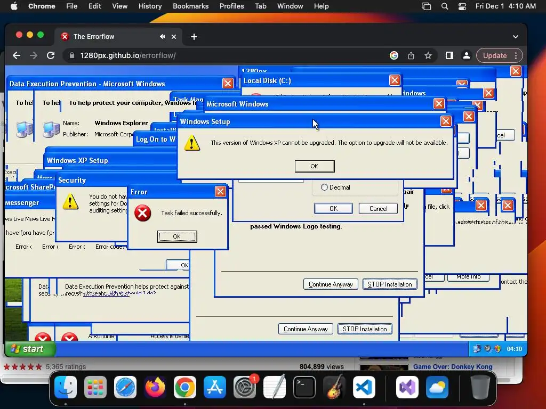This screenshot has height=409, width=546.
Task: Click upper Continue Anyway button
Action: (x=331, y=284)
